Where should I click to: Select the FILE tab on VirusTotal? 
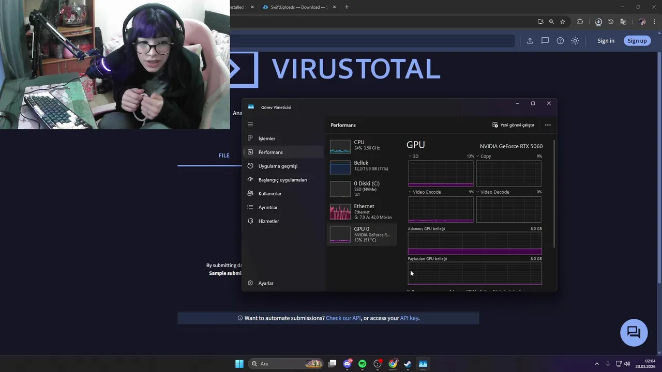point(224,156)
